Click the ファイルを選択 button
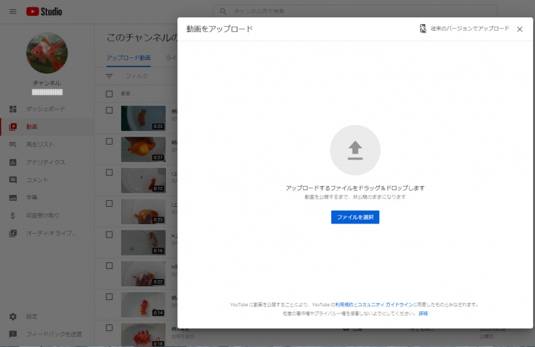Screen dimensions: 535x347 tap(355, 217)
